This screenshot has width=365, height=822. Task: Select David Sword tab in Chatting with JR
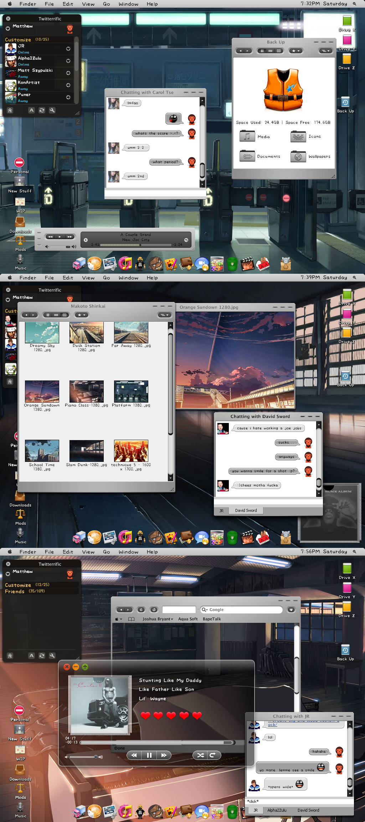pyautogui.click(x=308, y=810)
